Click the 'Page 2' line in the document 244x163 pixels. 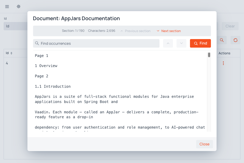point(42,76)
